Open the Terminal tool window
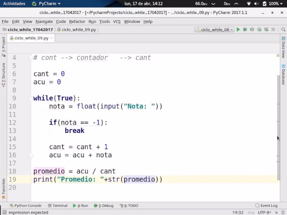 (58, 206)
